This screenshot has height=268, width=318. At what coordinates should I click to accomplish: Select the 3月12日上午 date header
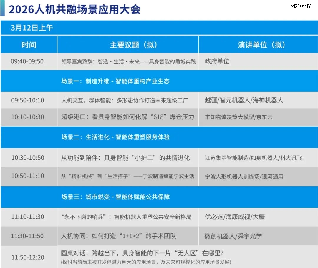[32, 28]
